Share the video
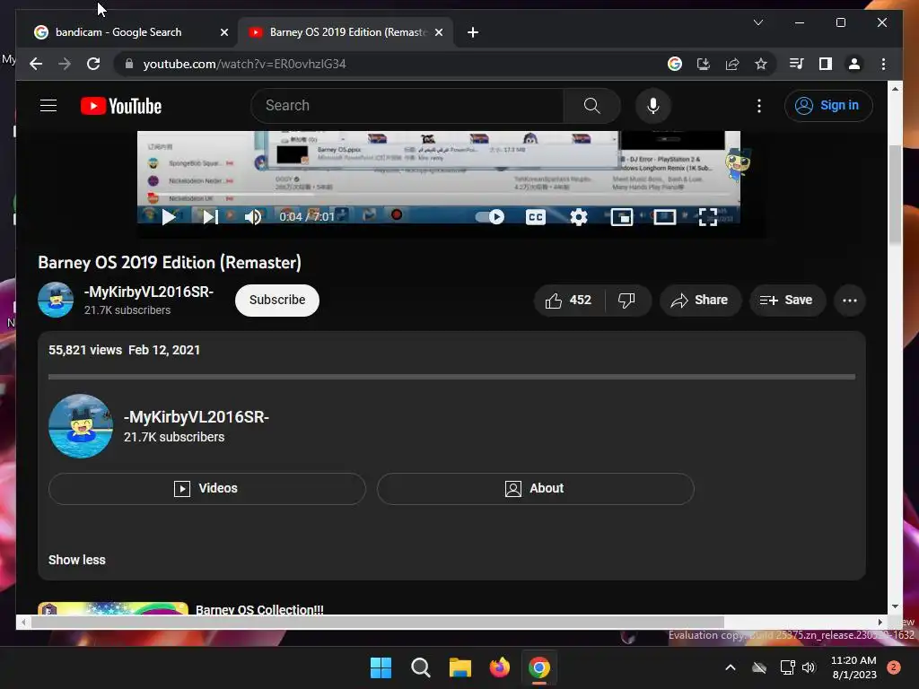This screenshot has height=689, width=919. click(700, 300)
